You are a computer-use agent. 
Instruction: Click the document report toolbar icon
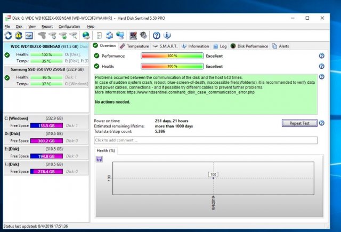[x=99, y=35]
